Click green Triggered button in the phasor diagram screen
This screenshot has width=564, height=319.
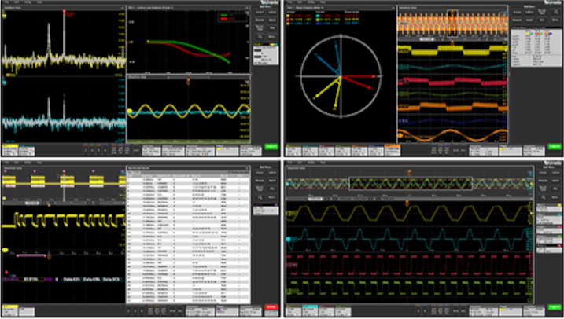pyautogui.click(x=553, y=147)
